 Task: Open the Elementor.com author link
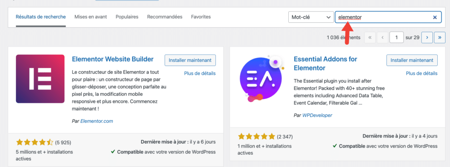pos(97,121)
